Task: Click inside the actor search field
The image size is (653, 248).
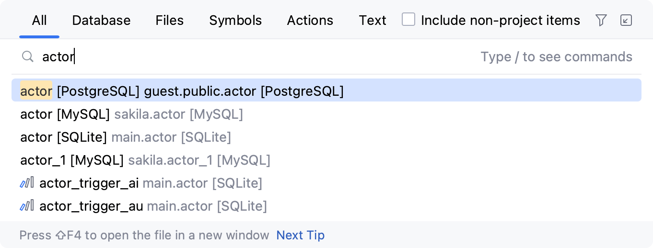Action: tap(240, 57)
